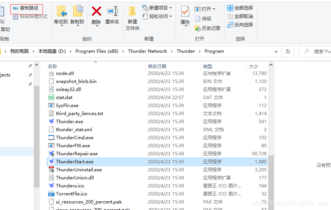Image resolution: width=331 pixels, height=210 pixels.
Task: Click Edit (编辑) in the ribbon
Action: click(x=203, y=19)
